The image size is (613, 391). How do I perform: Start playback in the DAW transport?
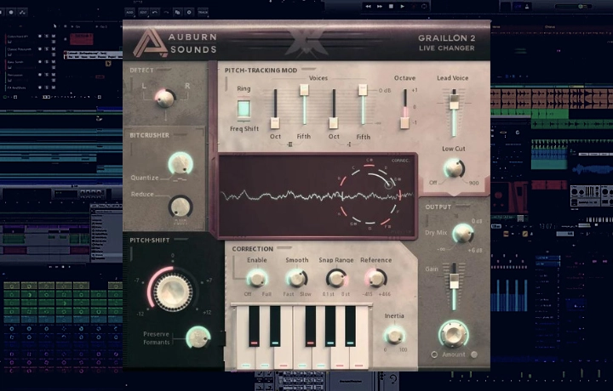pos(402,6)
